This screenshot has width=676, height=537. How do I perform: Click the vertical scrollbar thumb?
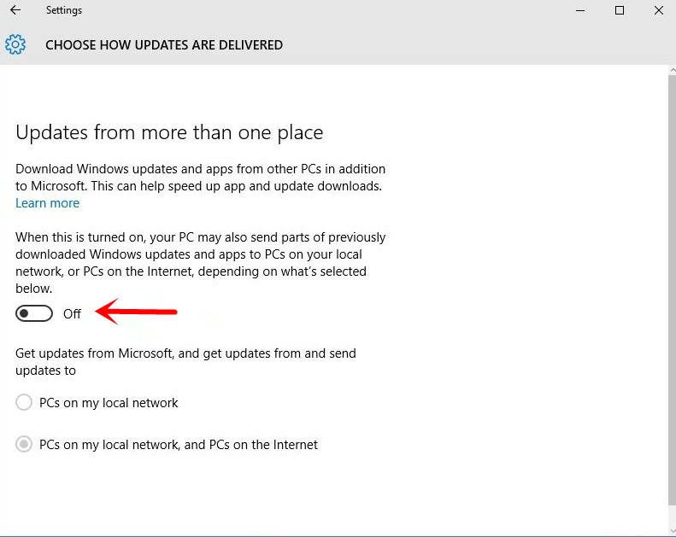coord(672,289)
